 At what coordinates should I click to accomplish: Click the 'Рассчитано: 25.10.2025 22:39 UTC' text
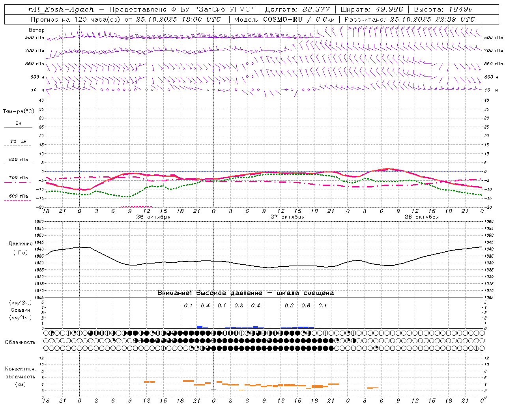point(410,19)
